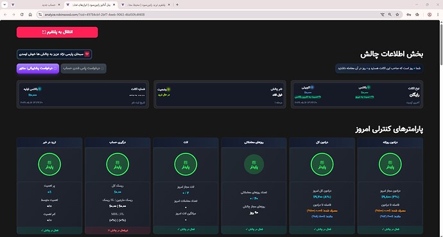Screen dimensions: 443x237
Task: Click the در حال ترید status value
Action: click(x=164, y=95)
